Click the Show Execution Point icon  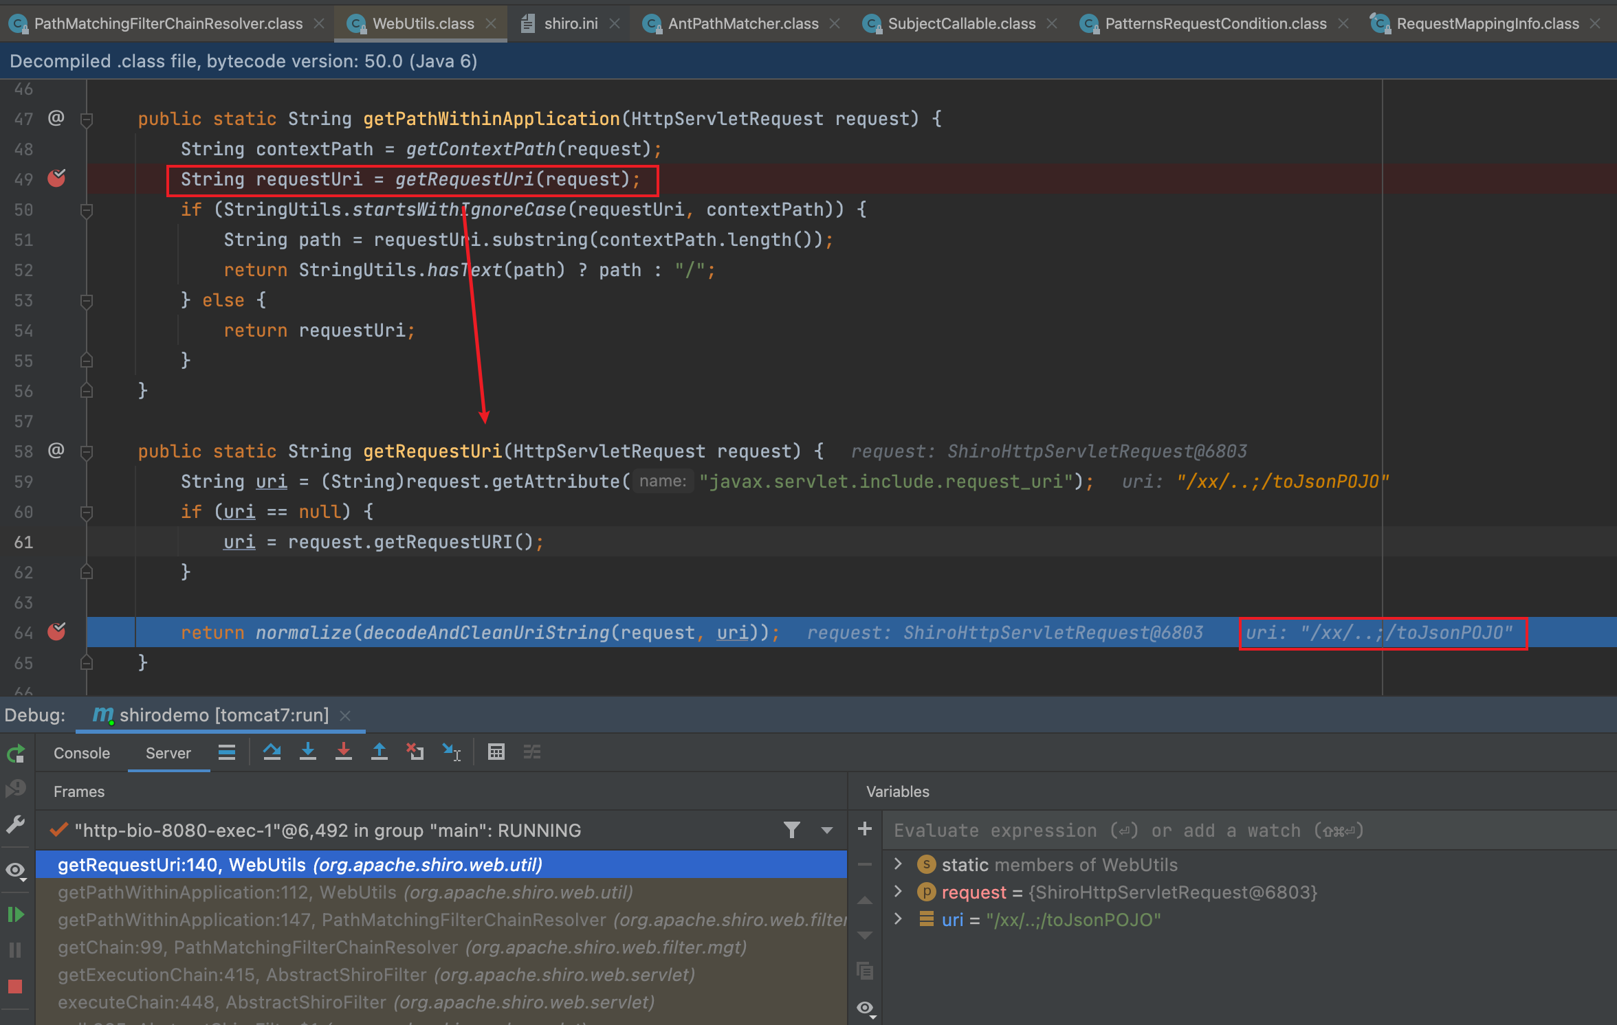(x=227, y=752)
